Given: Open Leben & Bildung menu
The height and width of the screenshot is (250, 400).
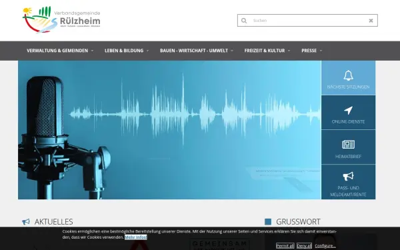Looking at the screenshot, I should 124,51.
